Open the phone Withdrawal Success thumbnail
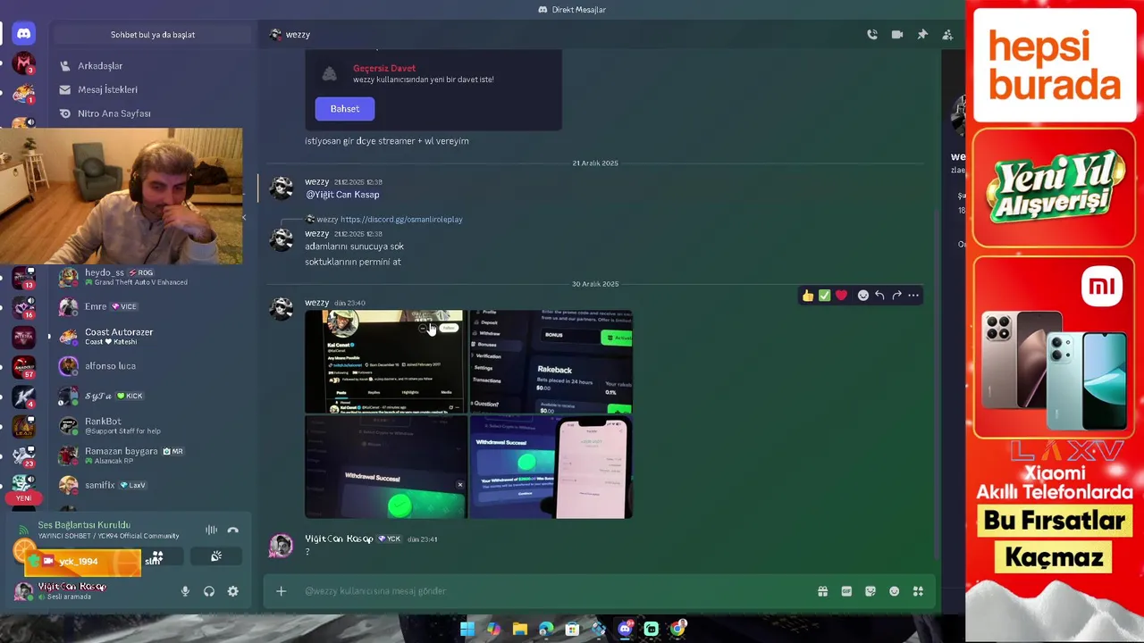Viewport: 1144px width, 643px height. [x=551, y=467]
